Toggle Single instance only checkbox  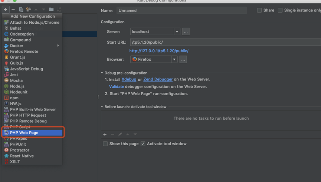pos(280,10)
